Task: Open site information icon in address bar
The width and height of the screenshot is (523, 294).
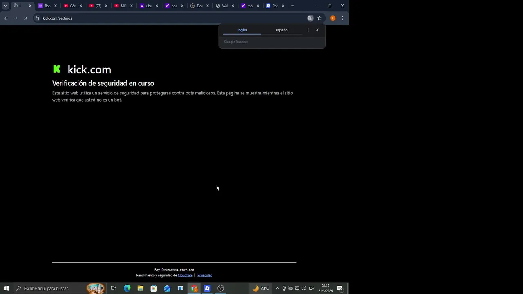Action: coord(37,18)
